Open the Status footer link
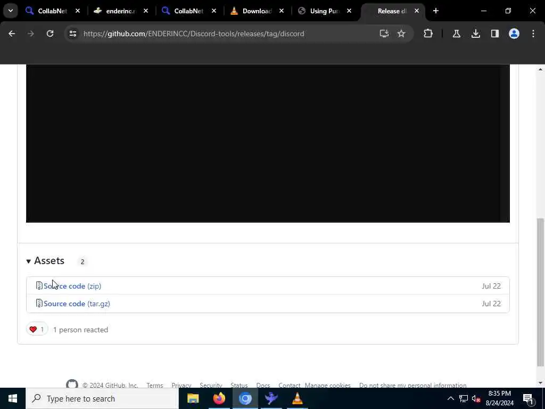Viewport: 545px width, 409px height. coord(239,385)
